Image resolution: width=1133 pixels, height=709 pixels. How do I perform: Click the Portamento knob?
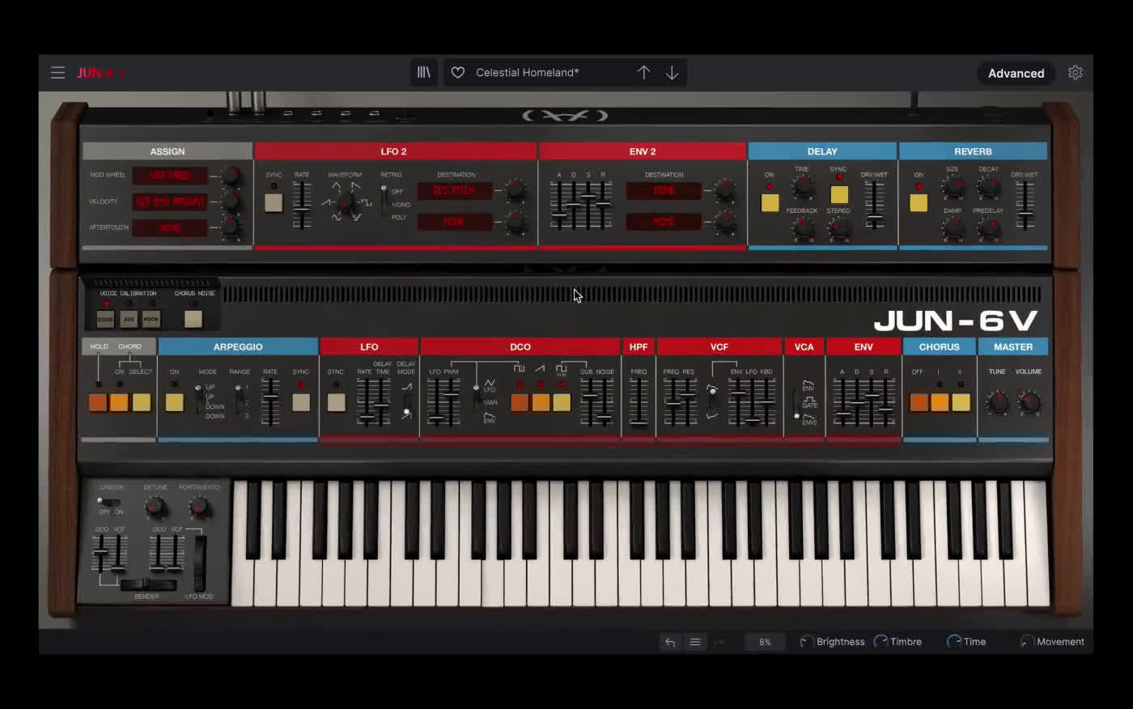[199, 507]
